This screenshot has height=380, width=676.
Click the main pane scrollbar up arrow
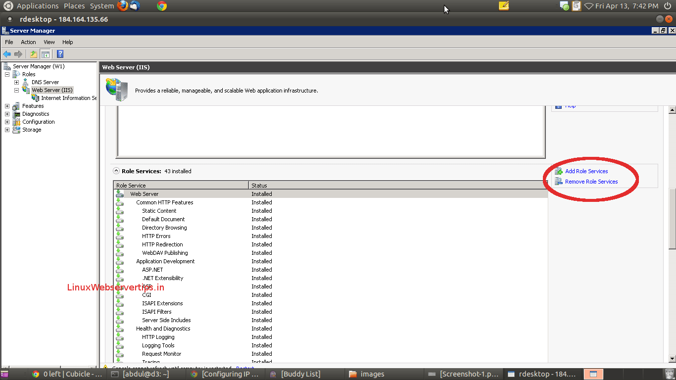tap(672, 110)
